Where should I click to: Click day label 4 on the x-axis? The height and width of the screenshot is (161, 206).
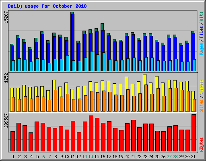pos(31,157)
